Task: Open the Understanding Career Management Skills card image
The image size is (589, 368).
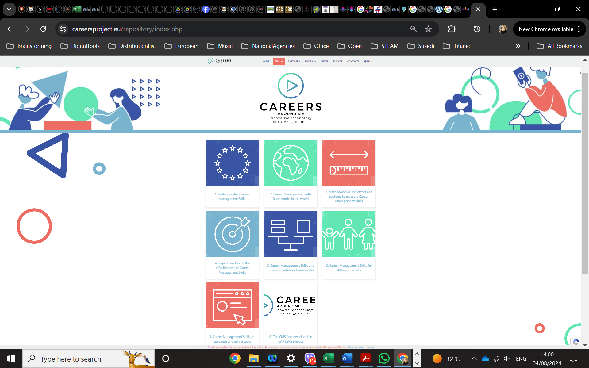Action: tap(232, 163)
